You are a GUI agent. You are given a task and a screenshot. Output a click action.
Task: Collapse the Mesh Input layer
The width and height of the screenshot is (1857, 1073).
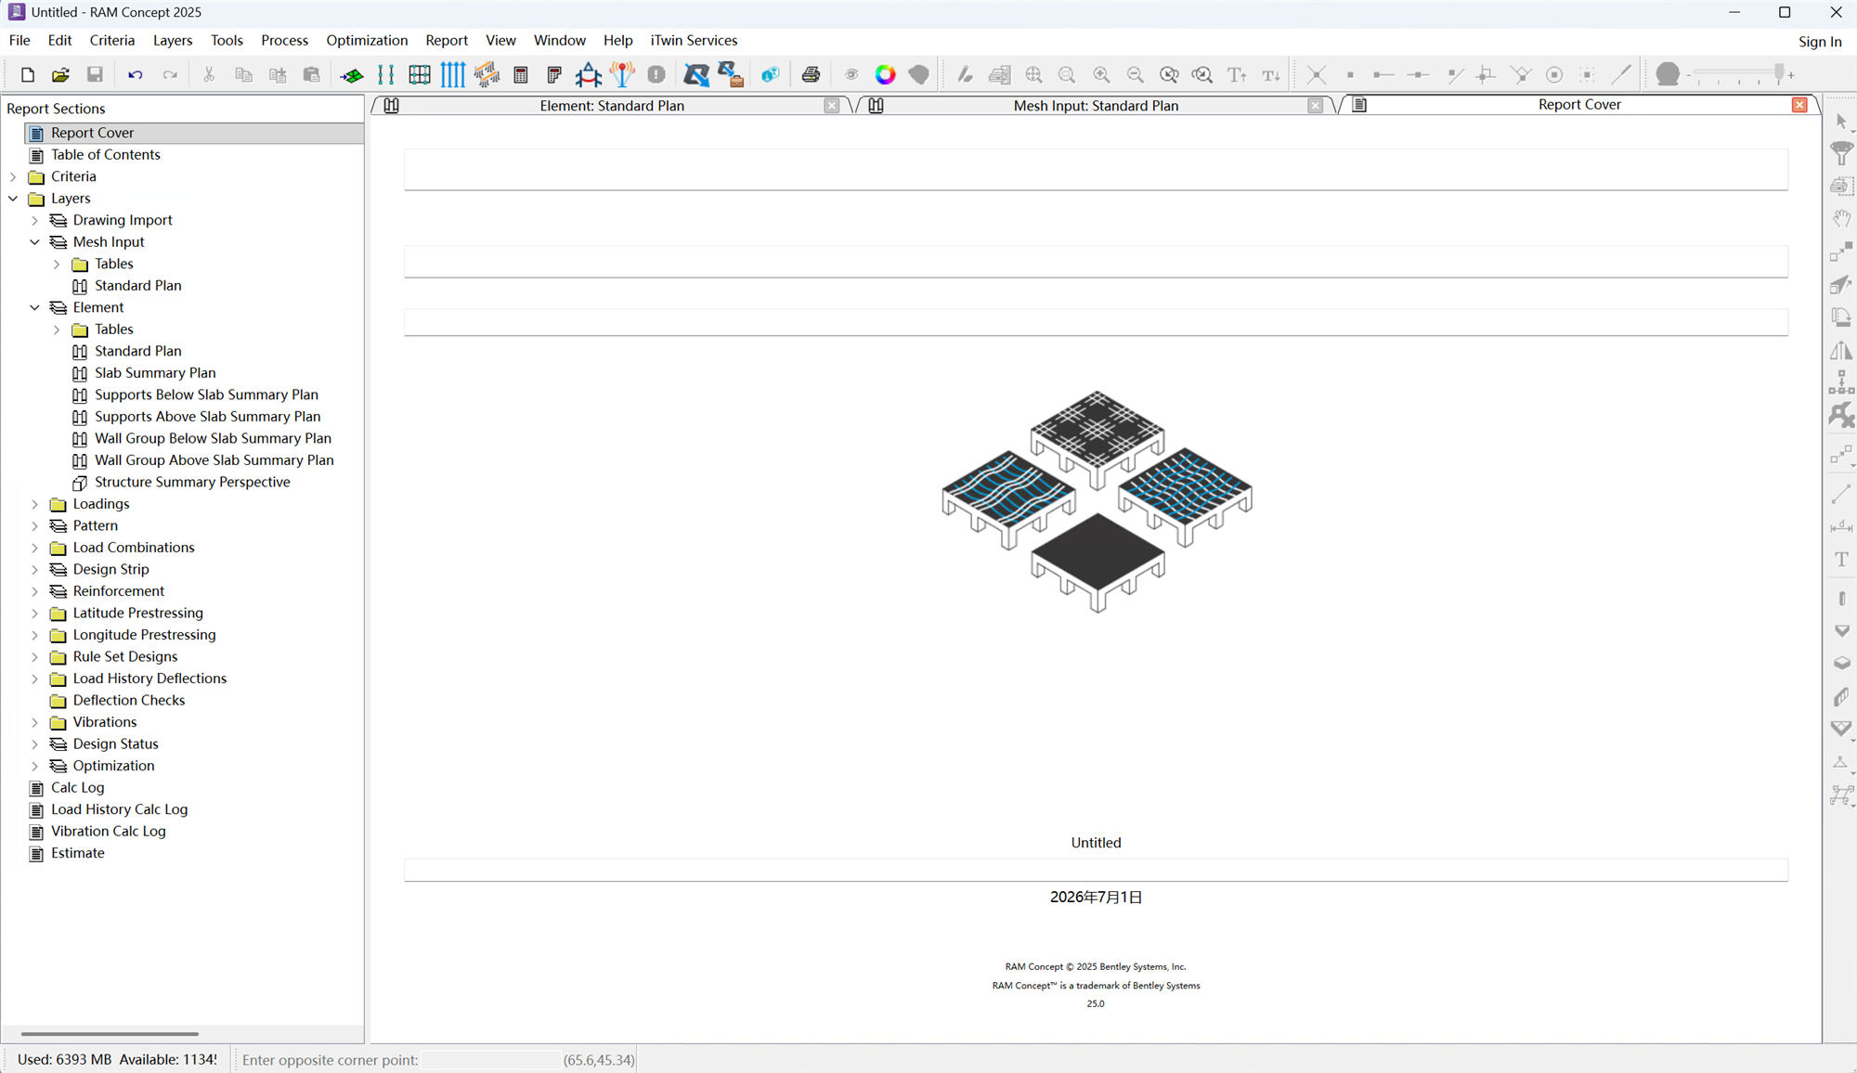(x=35, y=242)
